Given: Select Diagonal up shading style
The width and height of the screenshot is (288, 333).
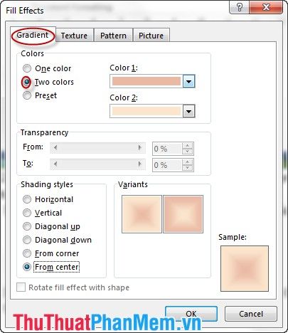Looking at the screenshot, I should 27,226.
